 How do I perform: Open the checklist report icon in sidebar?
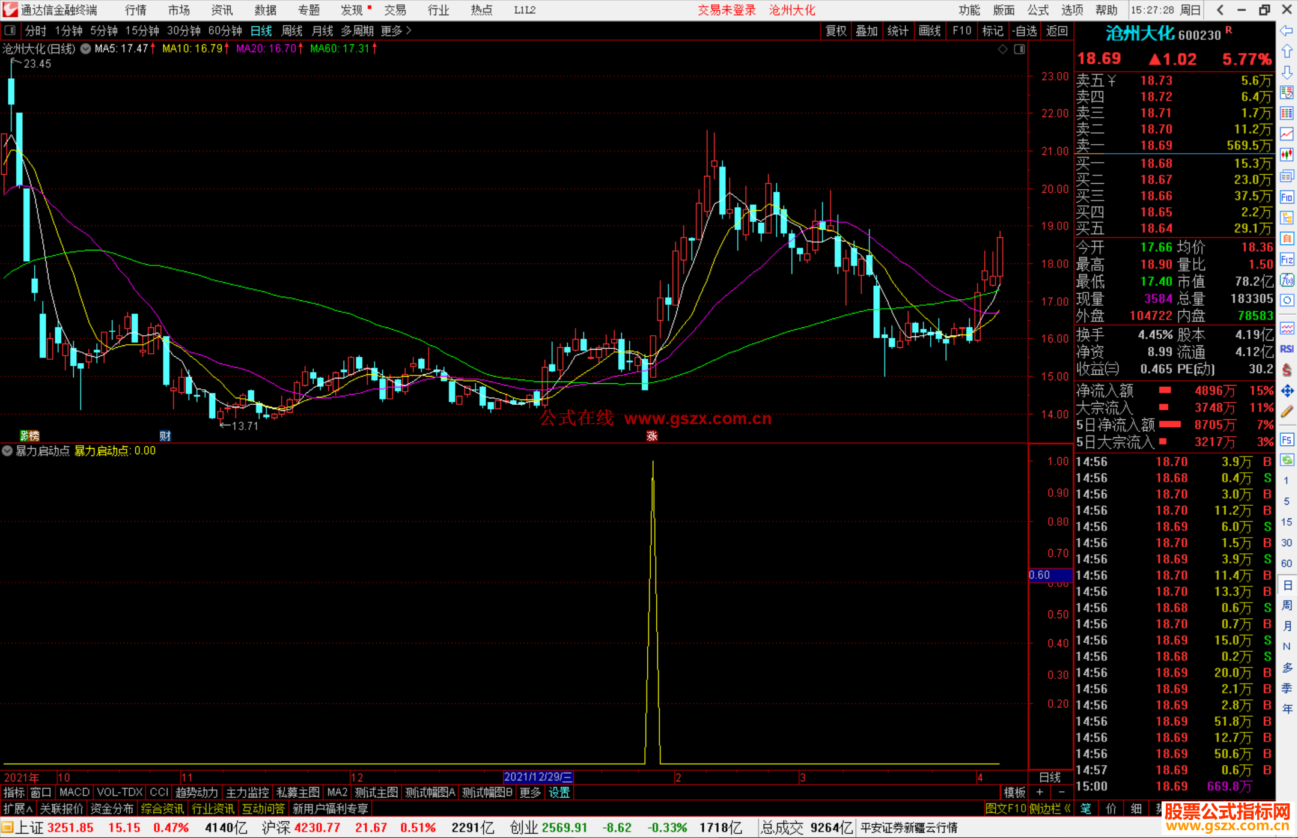(x=1287, y=93)
